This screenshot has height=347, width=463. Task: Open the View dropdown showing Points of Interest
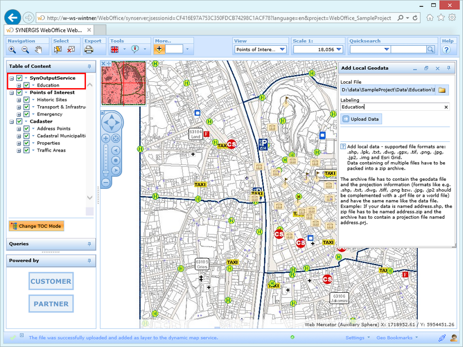[260, 49]
